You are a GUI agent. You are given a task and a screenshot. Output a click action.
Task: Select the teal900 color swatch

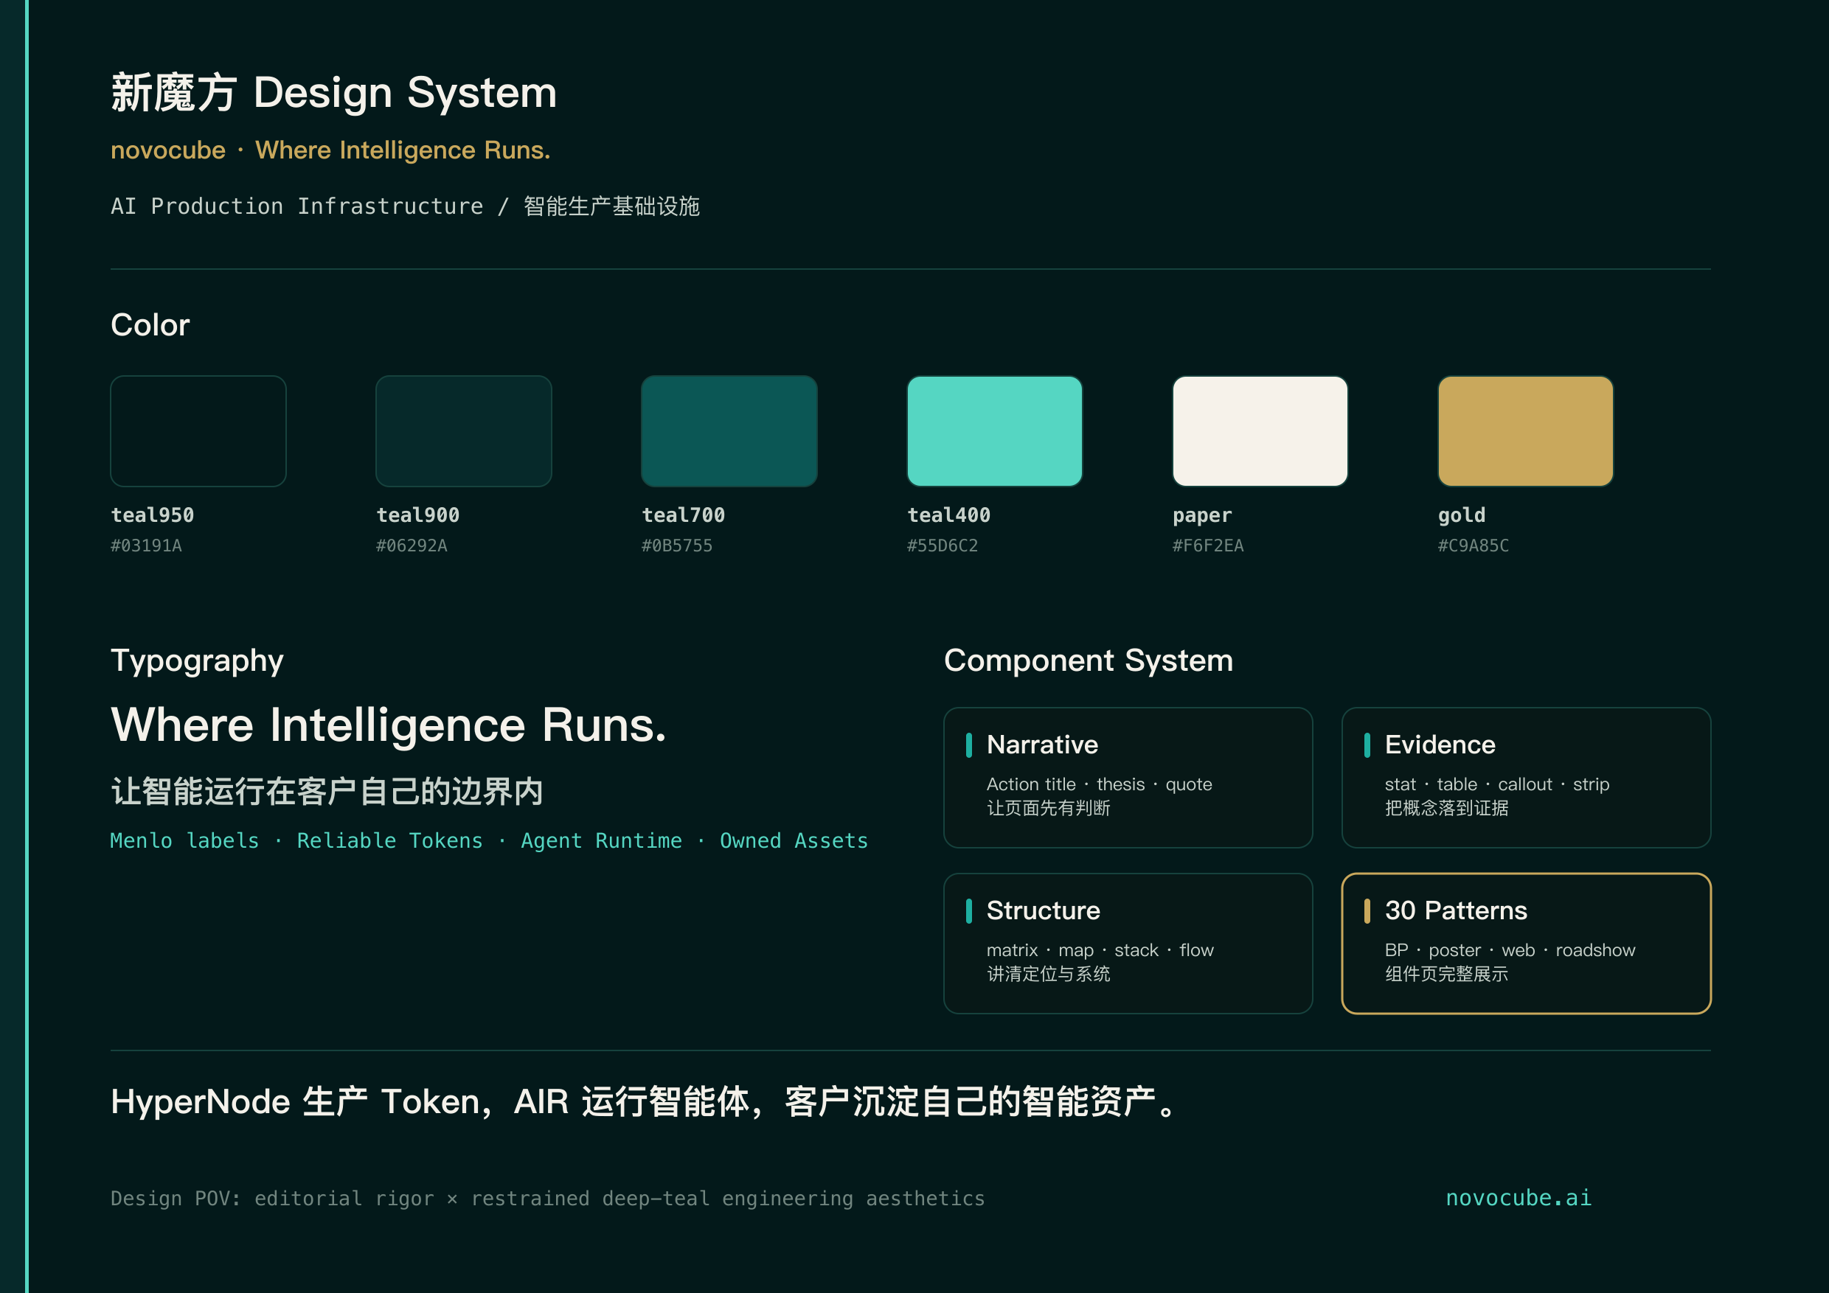464,431
